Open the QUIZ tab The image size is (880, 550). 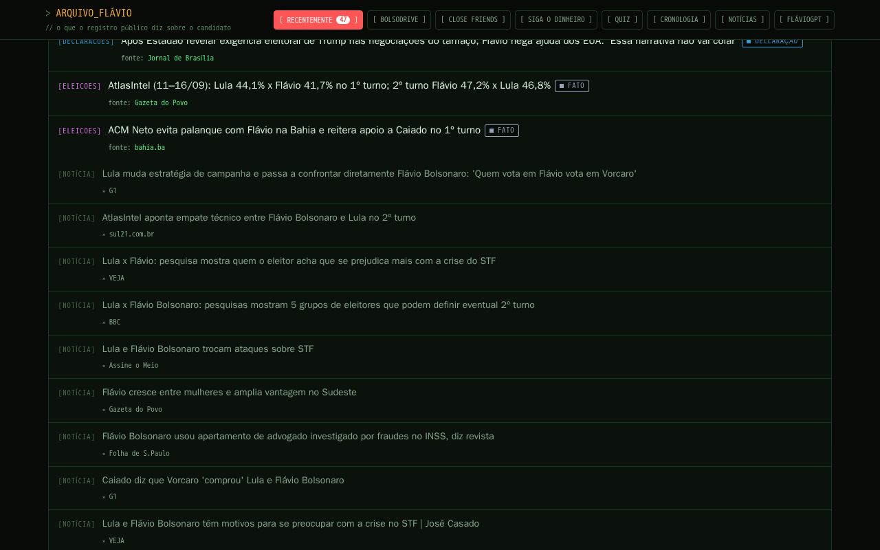point(622,20)
